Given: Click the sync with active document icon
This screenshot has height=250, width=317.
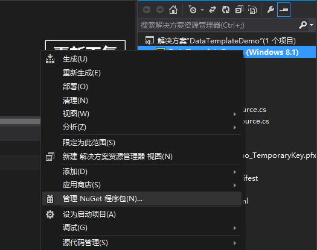Looking at the screenshot, I should click(213, 10).
